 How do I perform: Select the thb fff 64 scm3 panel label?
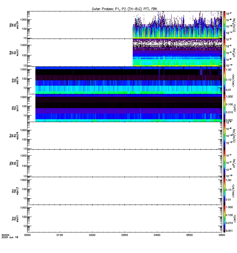[14, 52]
